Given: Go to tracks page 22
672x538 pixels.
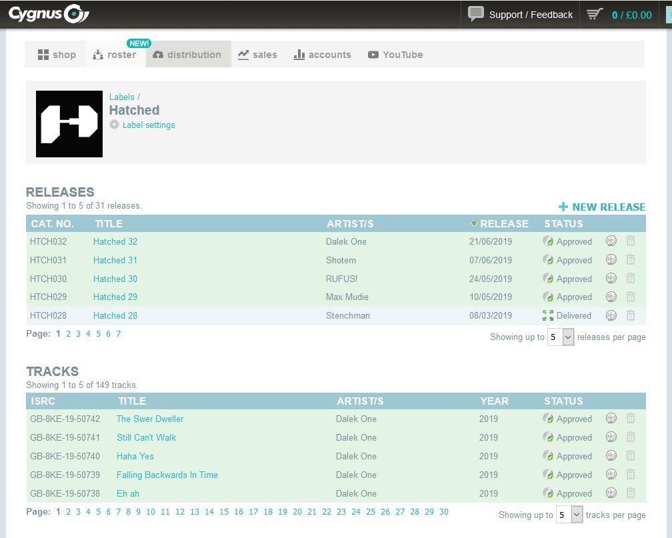Looking at the screenshot, I should 327,511.
